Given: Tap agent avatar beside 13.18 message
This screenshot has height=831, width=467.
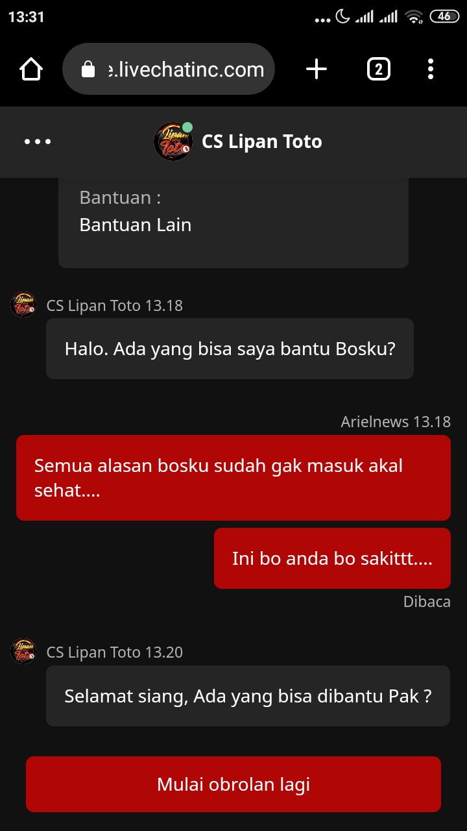Looking at the screenshot, I should pos(23,304).
